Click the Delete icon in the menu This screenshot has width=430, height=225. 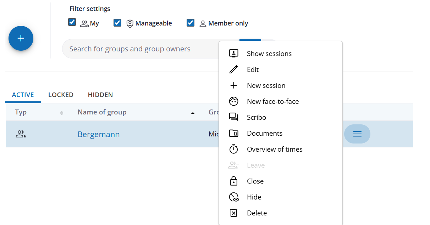coord(234,213)
